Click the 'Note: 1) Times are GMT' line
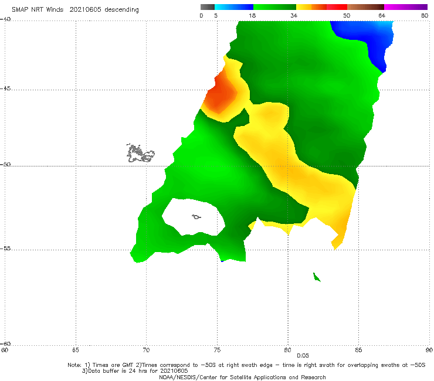The image size is (434, 381). click(x=246, y=365)
